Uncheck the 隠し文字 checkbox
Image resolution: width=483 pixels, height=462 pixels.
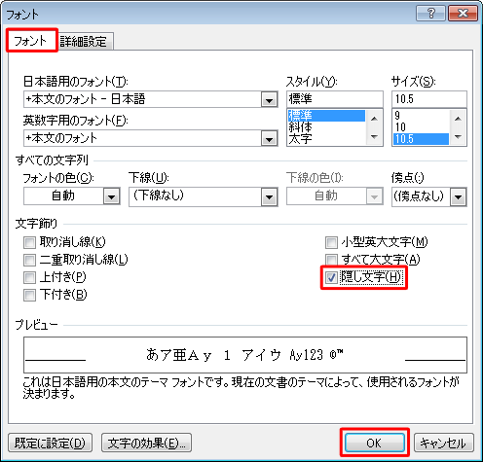pos(331,277)
